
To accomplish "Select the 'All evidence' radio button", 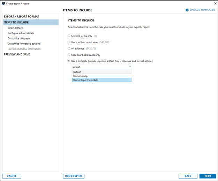I will pyautogui.click(x=69, y=48).
